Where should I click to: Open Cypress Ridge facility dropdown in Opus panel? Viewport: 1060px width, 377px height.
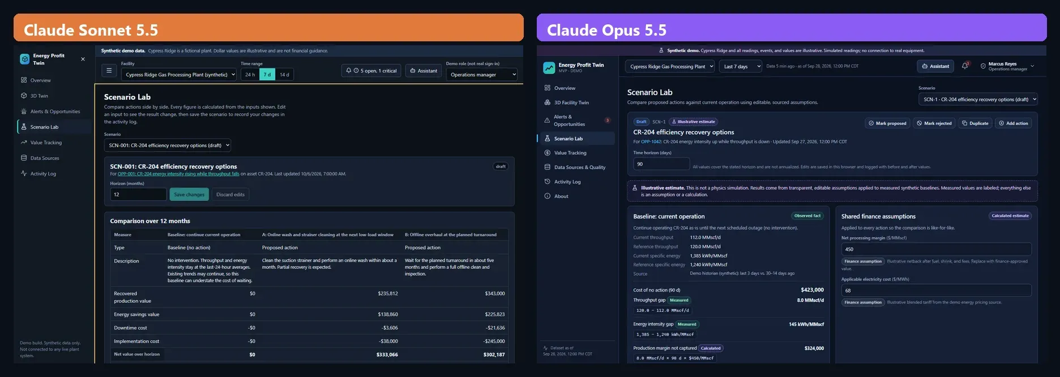670,66
